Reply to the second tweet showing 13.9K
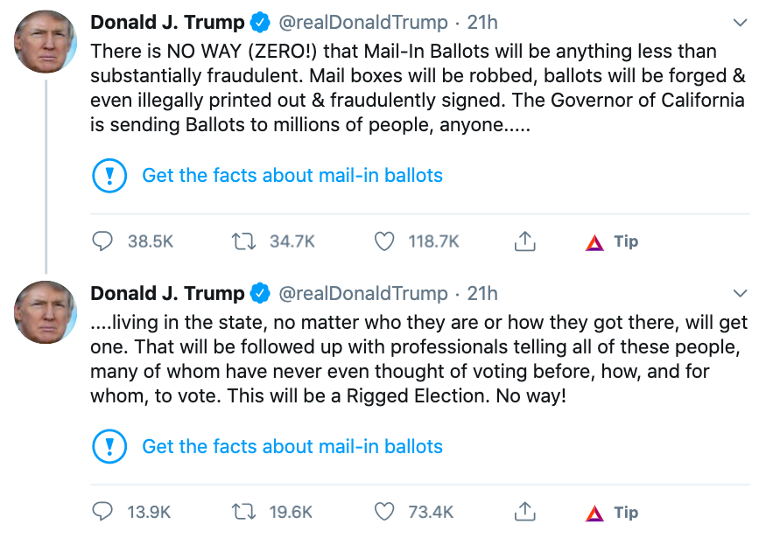Viewport: 766px width, 538px height. tap(103, 513)
